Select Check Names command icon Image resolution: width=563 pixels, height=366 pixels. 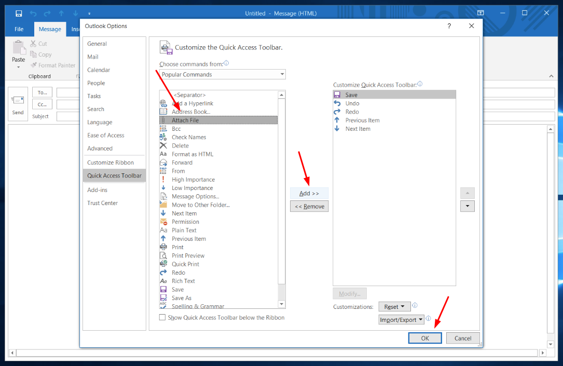(163, 137)
